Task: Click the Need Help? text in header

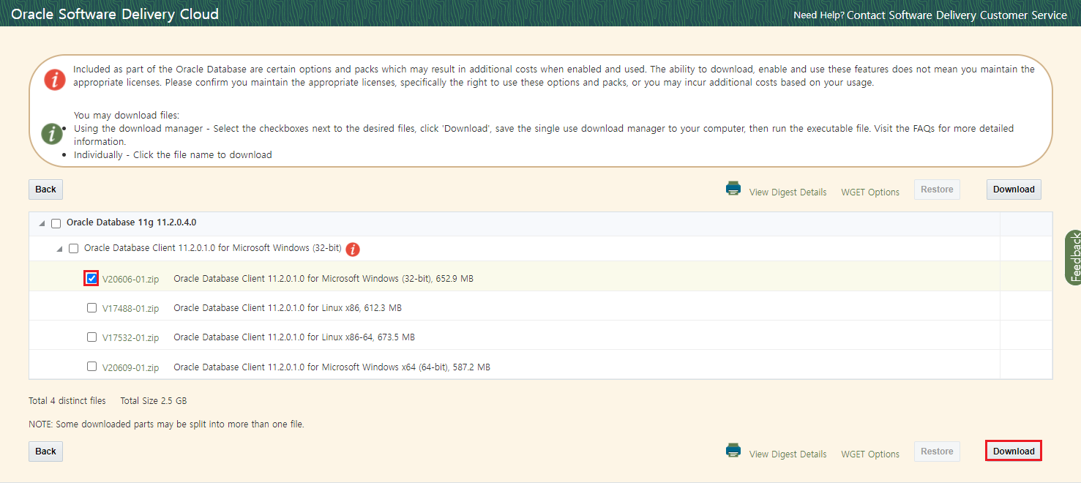Action: 819,15
